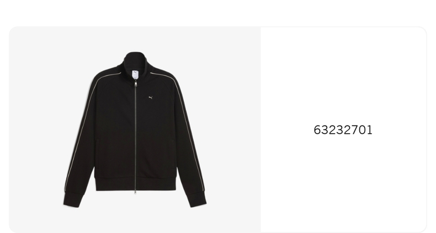
Task: Click the white neck label inside collar
Action: pos(135,74)
